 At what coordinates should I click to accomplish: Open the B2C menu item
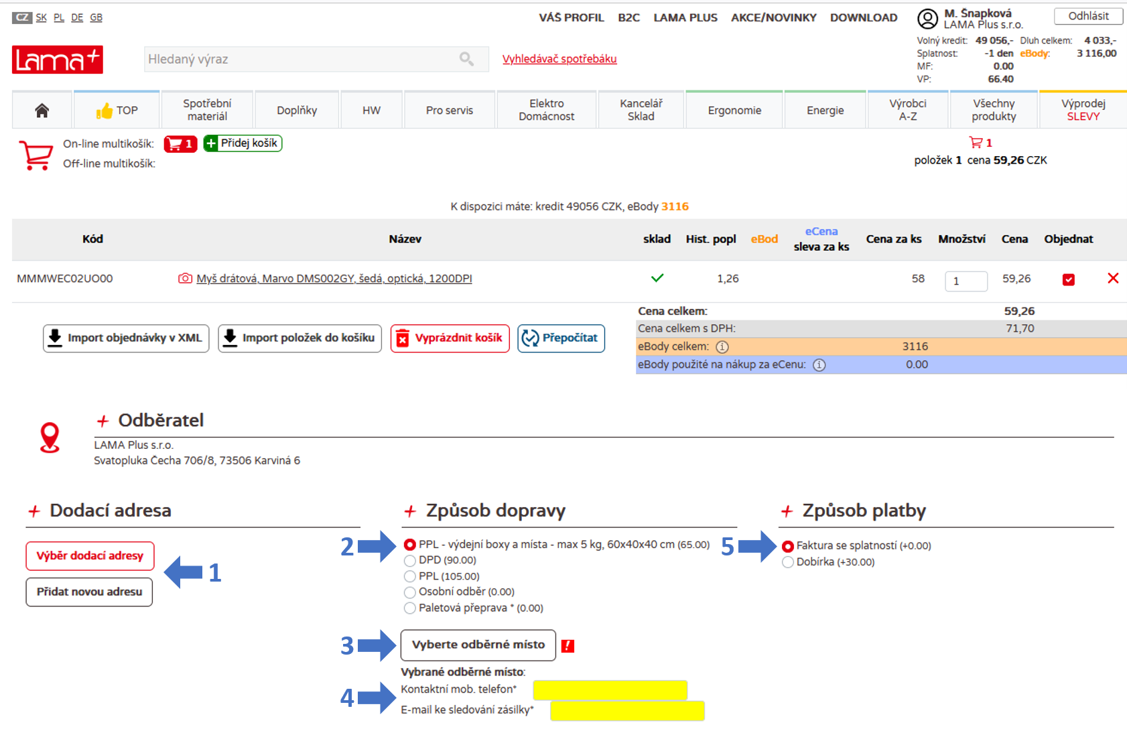(x=628, y=18)
